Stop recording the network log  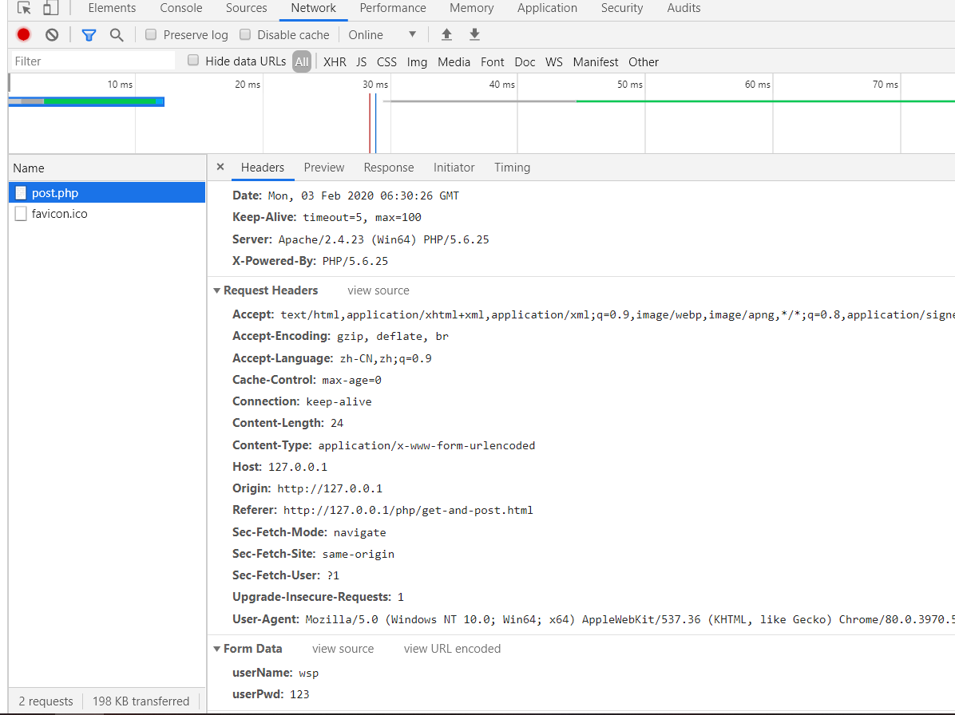pyautogui.click(x=24, y=34)
